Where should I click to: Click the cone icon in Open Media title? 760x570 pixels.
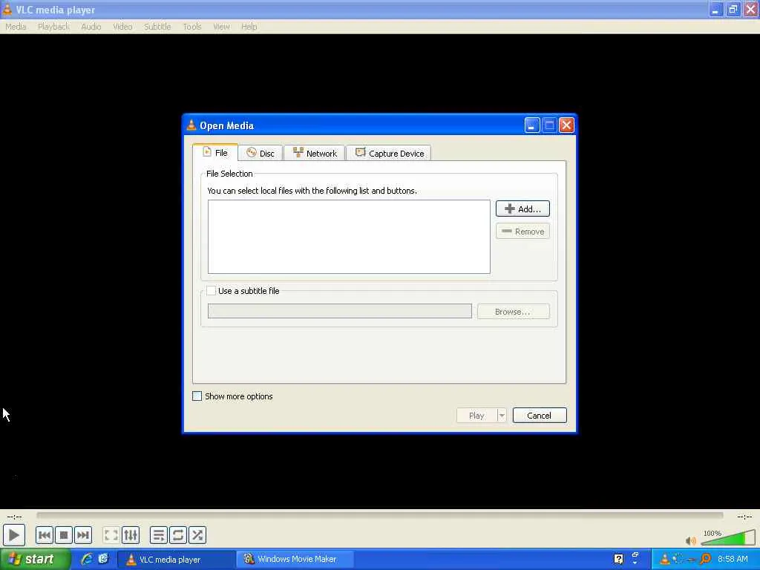pyautogui.click(x=191, y=125)
